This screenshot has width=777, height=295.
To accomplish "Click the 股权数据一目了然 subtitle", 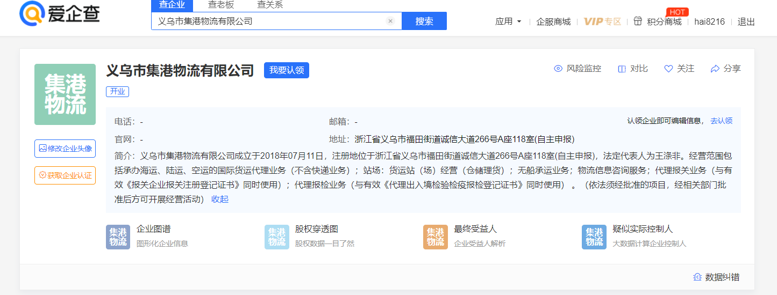I will (325, 244).
